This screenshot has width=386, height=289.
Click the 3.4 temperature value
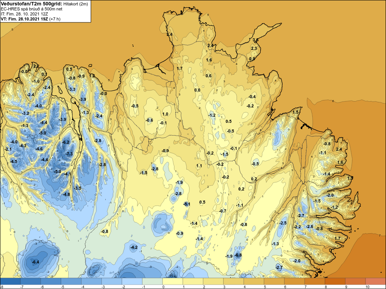[169, 34]
